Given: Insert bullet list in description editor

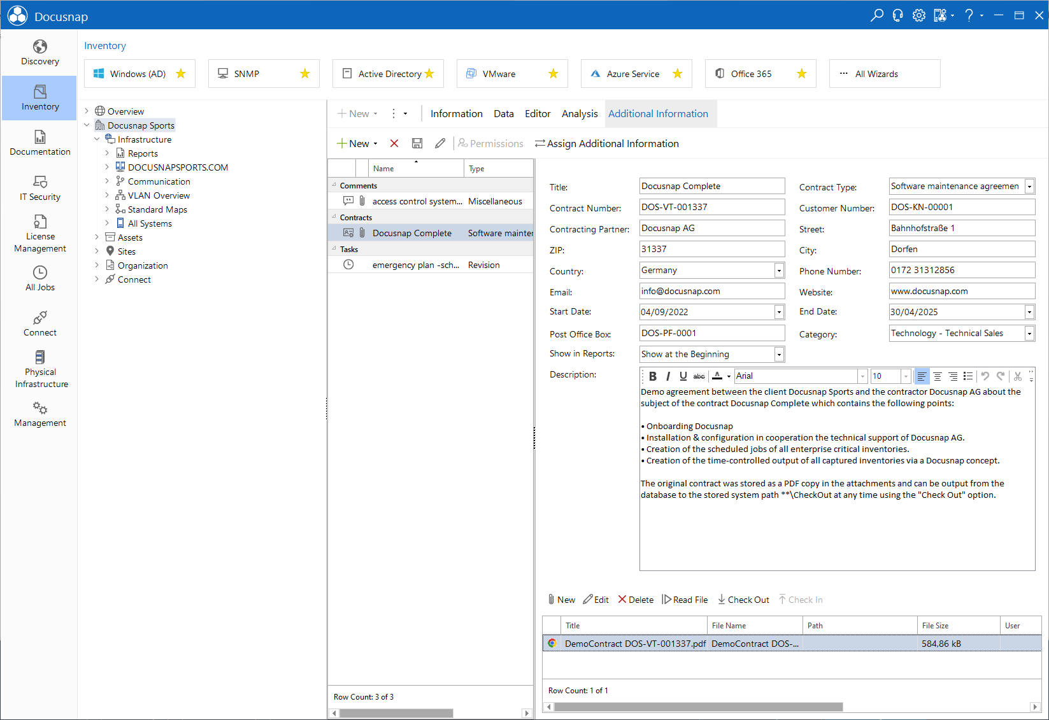Looking at the screenshot, I should (x=968, y=376).
